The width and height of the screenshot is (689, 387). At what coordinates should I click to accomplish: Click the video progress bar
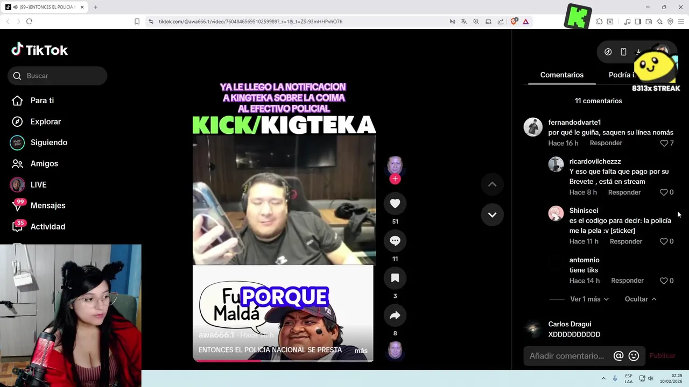[283, 361]
